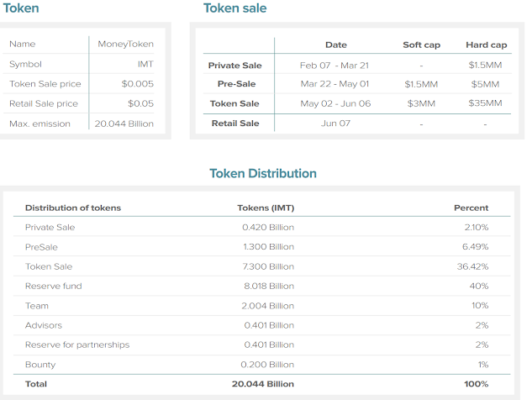Click the '2.004 Billion' token amount
Image resolution: width=532 pixels, height=400 pixels.
(268, 306)
